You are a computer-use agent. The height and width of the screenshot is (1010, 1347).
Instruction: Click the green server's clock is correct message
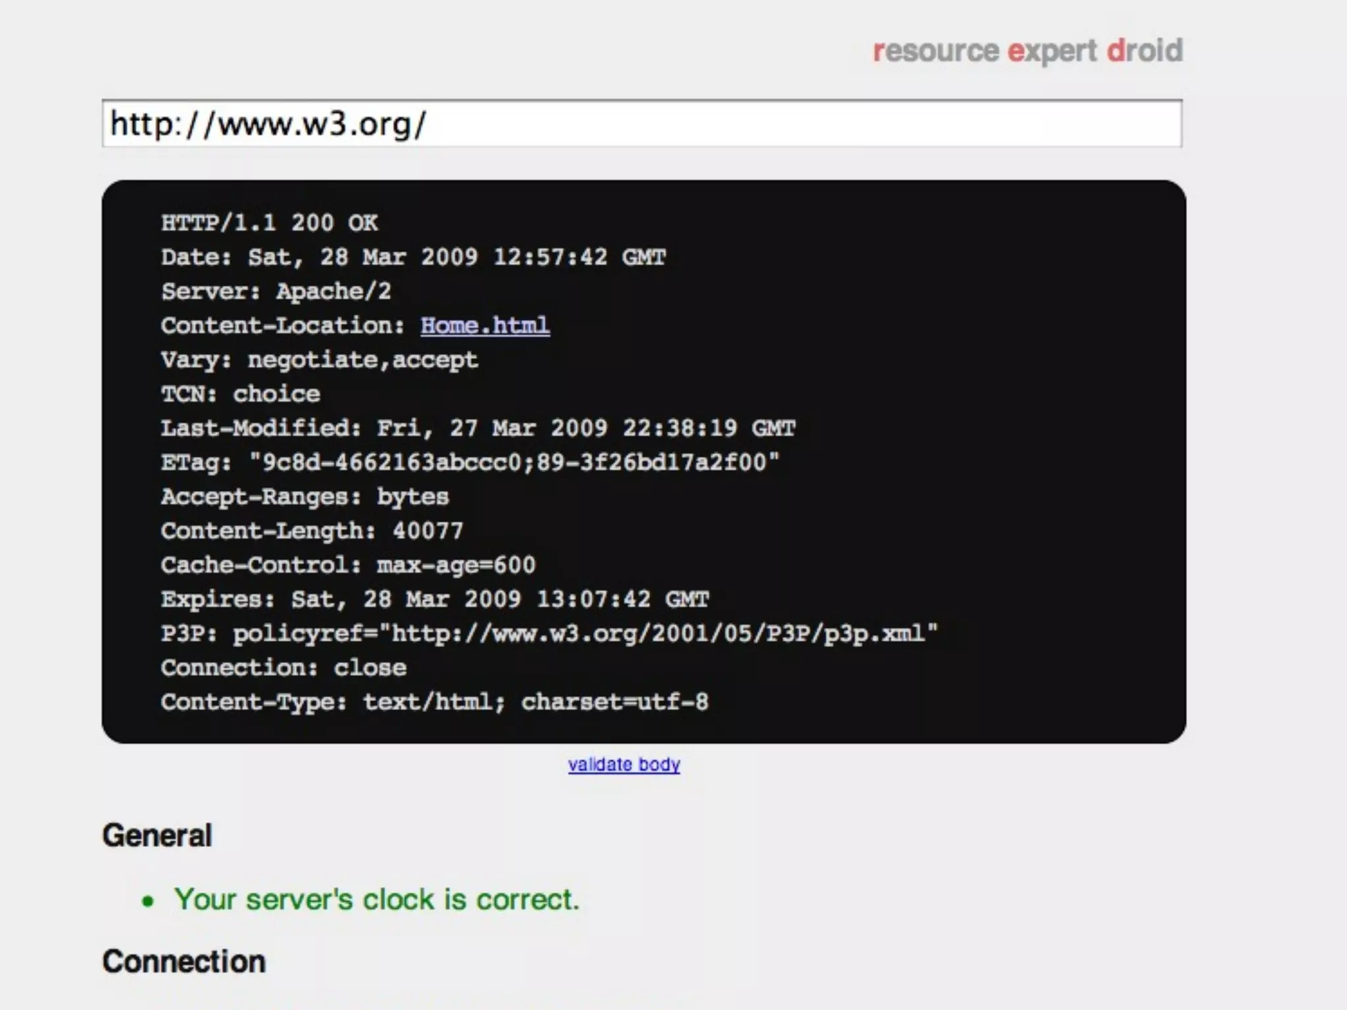pyautogui.click(x=376, y=900)
